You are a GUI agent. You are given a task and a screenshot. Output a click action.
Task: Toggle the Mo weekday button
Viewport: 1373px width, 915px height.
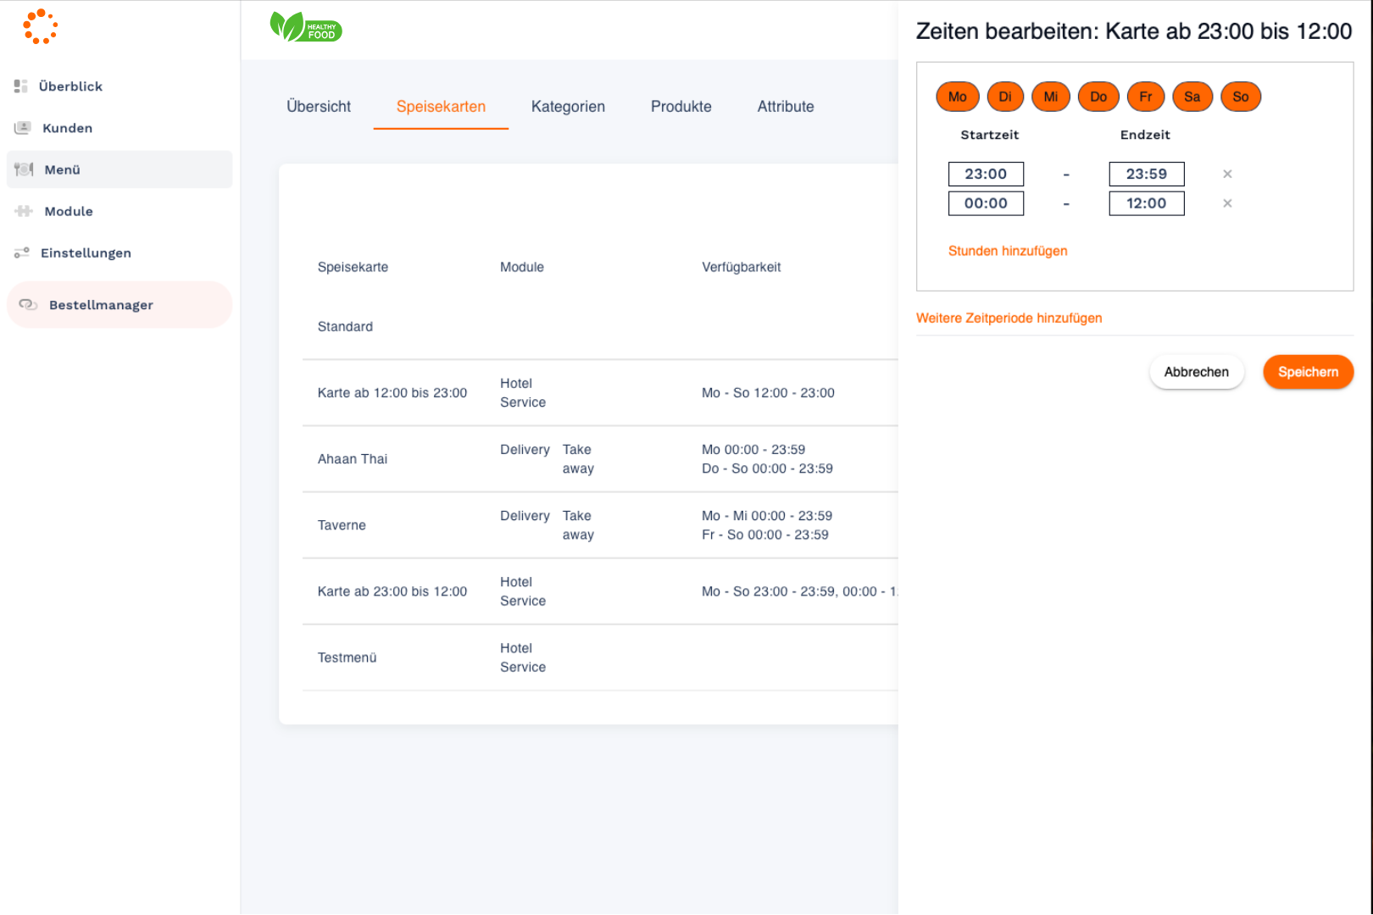[958, 97]
